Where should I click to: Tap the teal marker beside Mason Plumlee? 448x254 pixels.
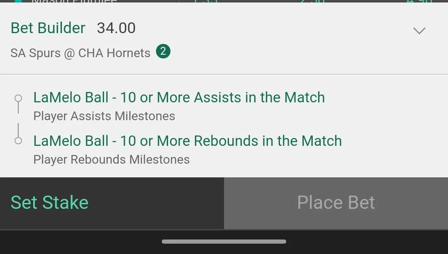click(x=18, y=1)
